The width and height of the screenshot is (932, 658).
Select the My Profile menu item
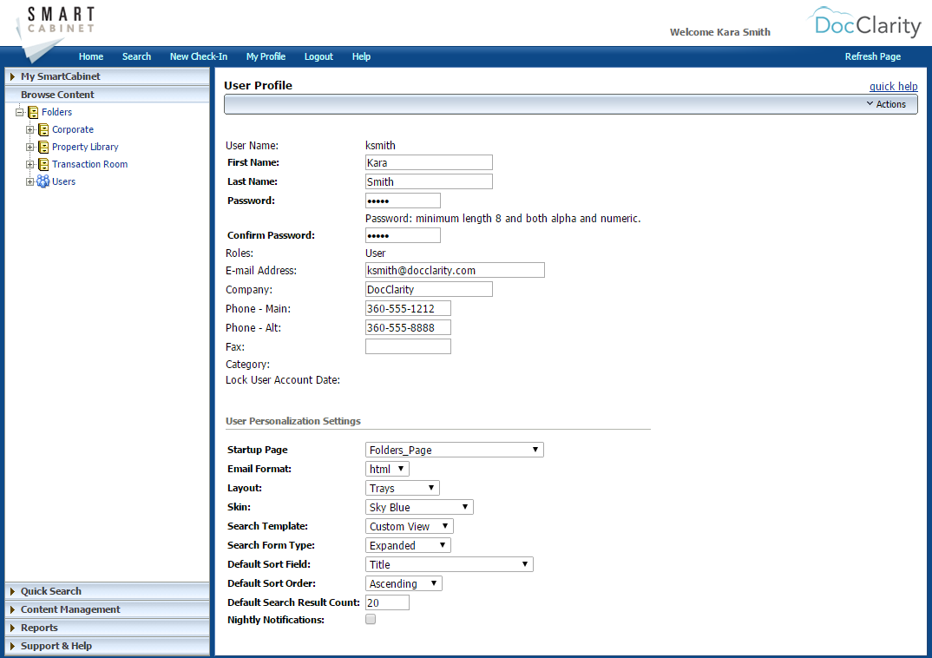tap(266, 56)
